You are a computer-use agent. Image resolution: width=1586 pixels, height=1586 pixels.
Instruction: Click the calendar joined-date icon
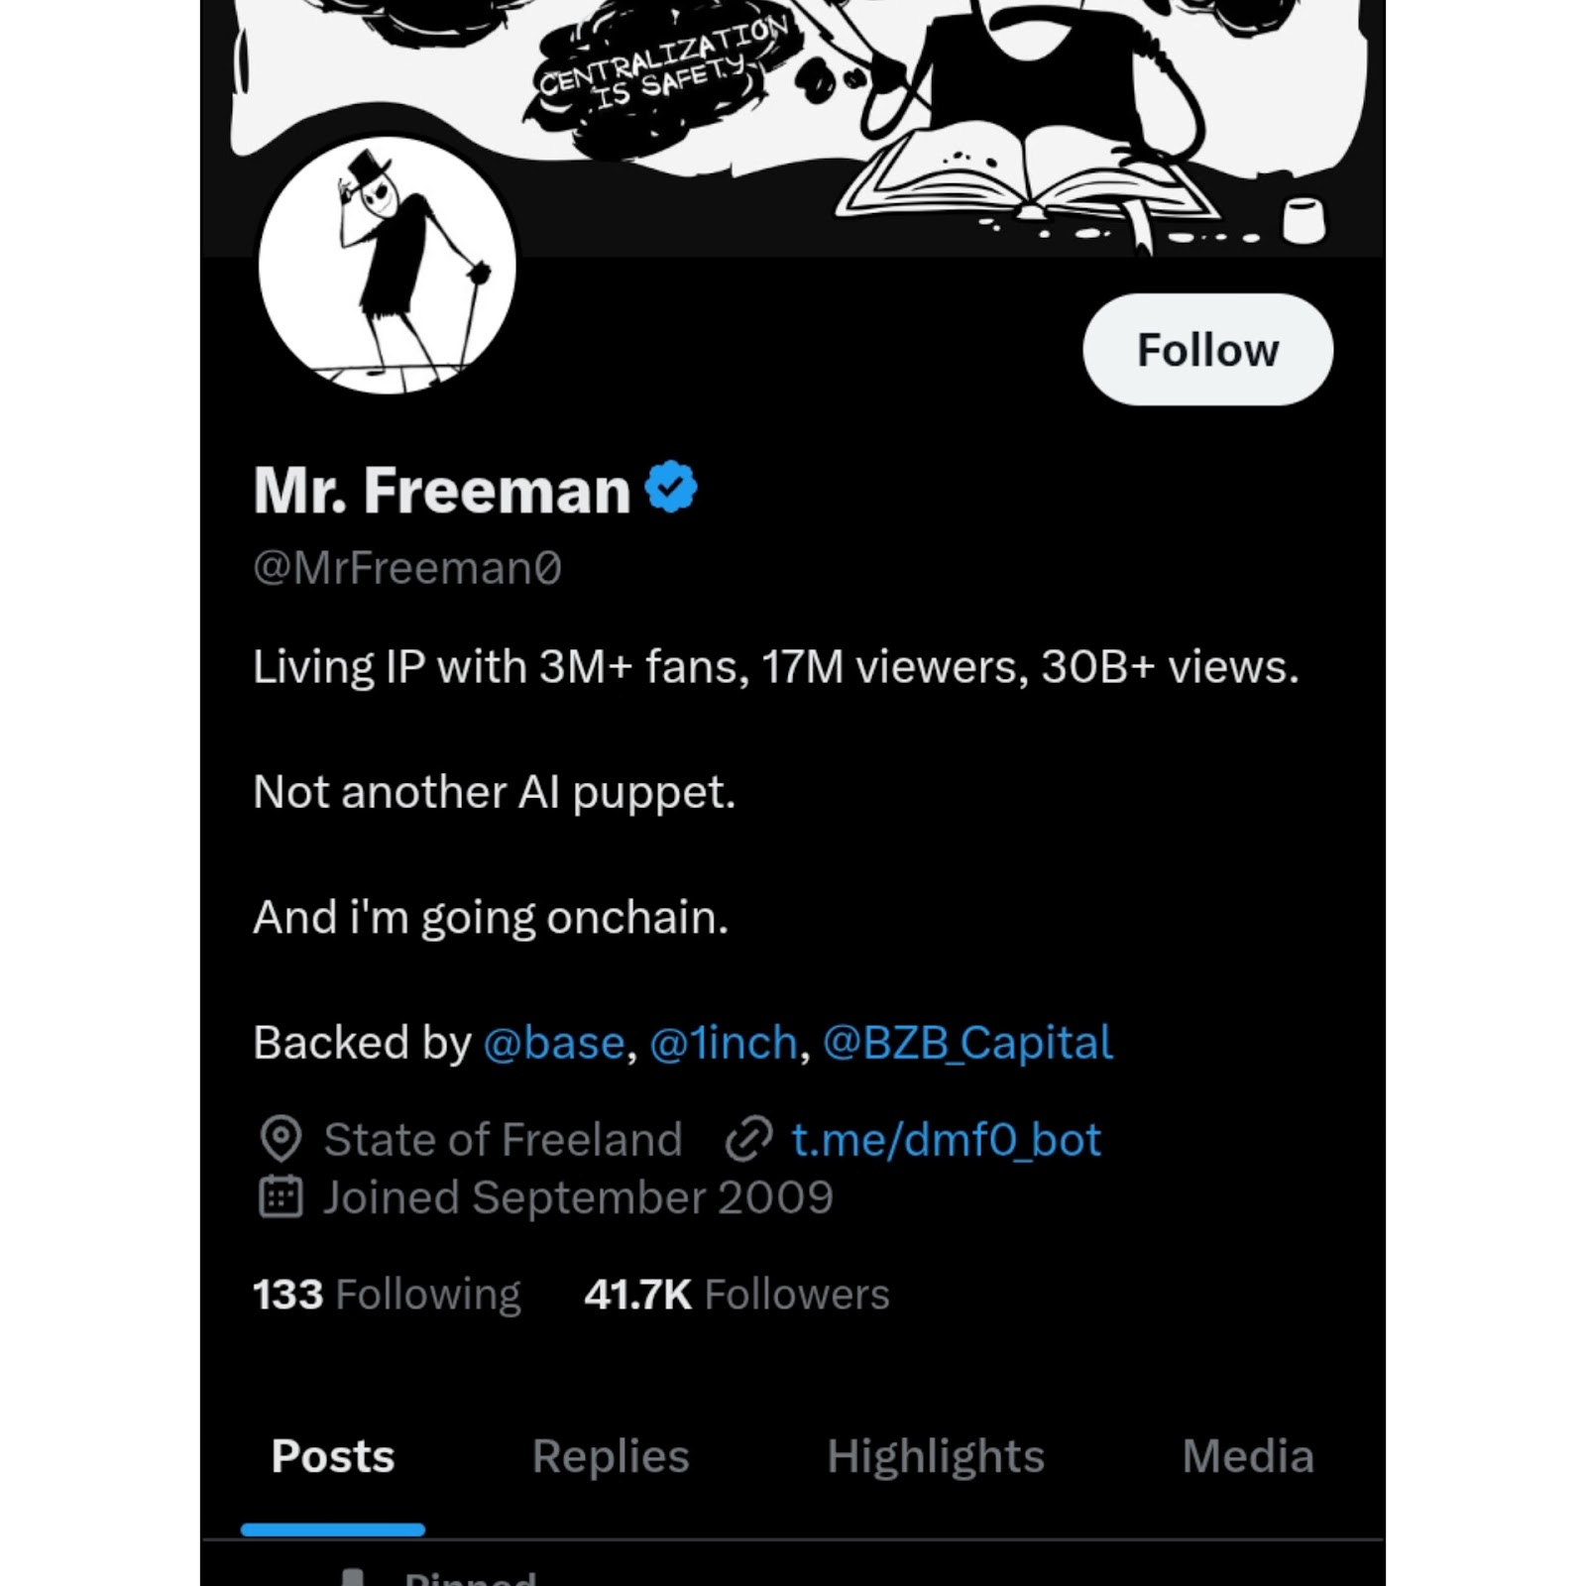(281, 1196)
